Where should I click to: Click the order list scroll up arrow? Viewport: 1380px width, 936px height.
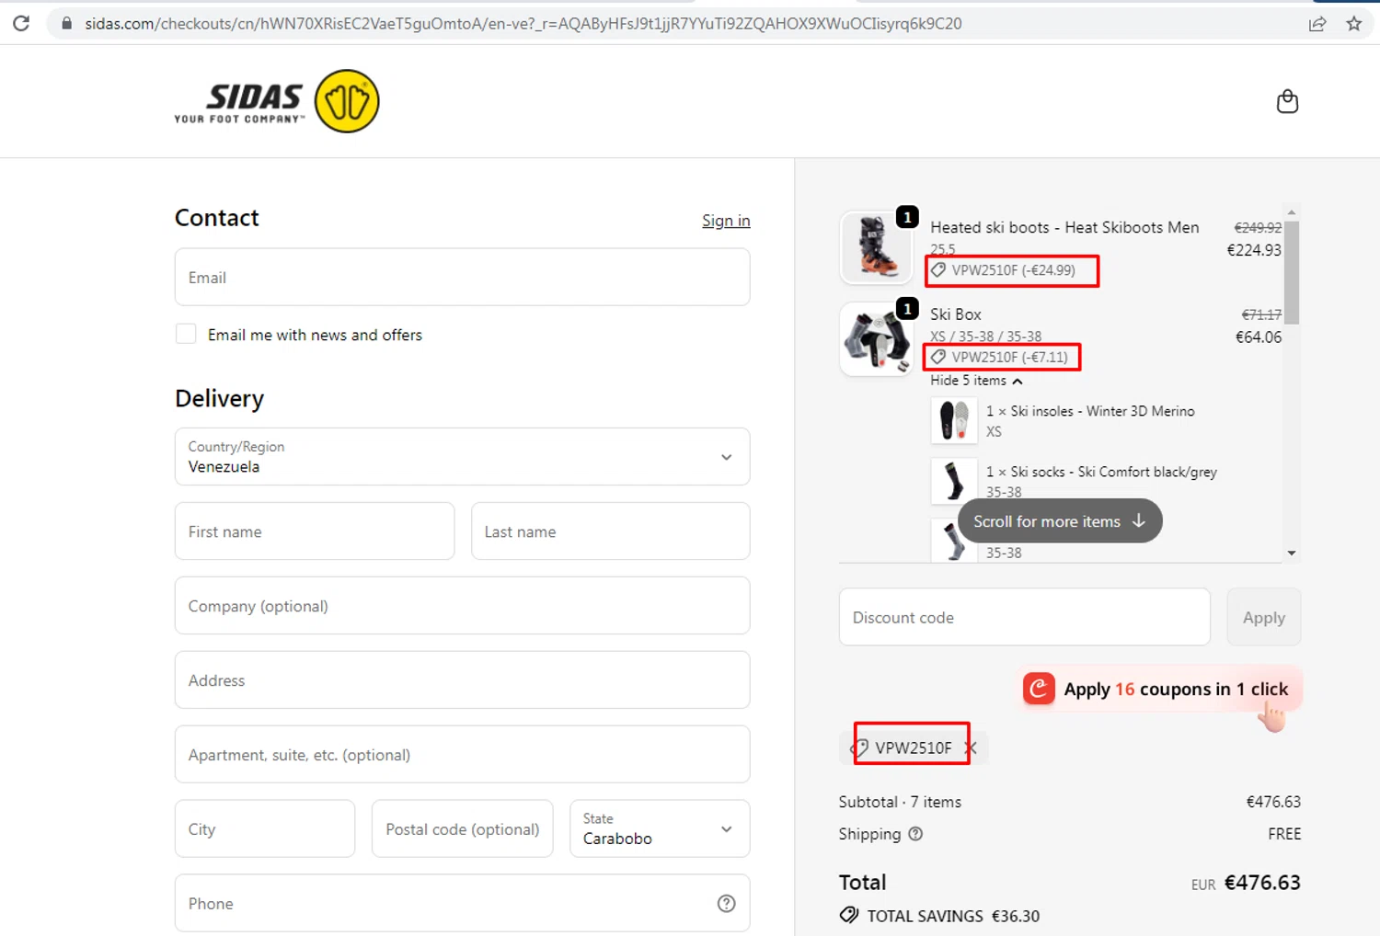tap(1291, 211)
